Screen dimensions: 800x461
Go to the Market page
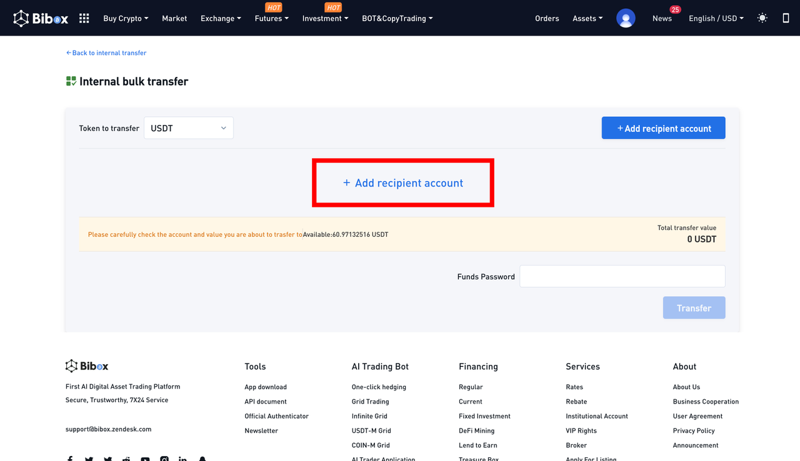point(174,18)
